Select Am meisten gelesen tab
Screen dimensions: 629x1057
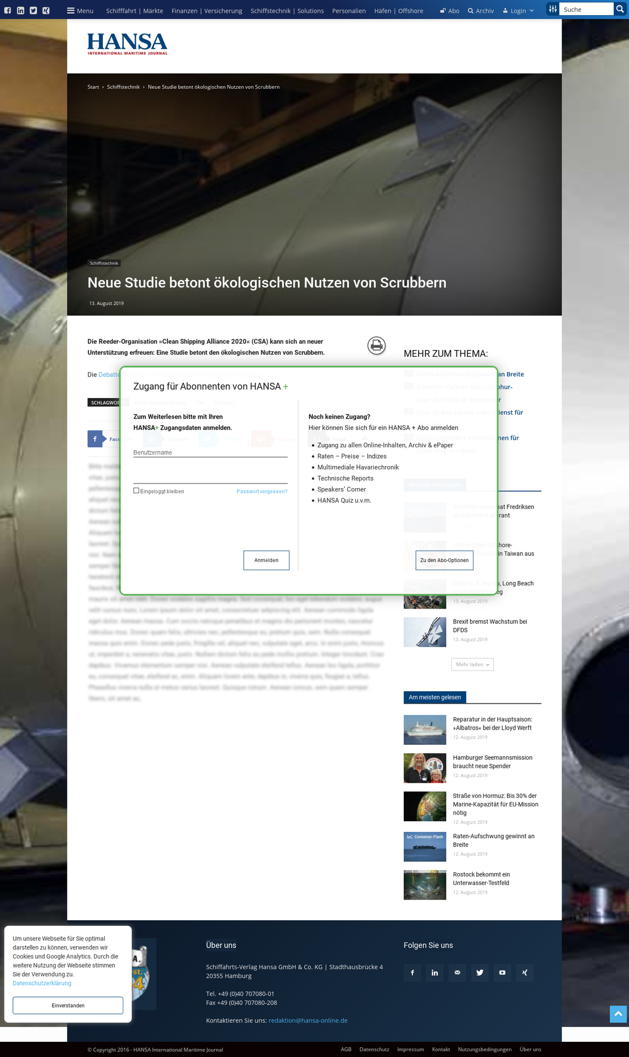pos(435,697)
